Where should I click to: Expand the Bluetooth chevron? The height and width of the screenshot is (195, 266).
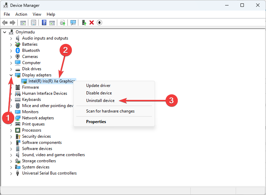[11, 51]
